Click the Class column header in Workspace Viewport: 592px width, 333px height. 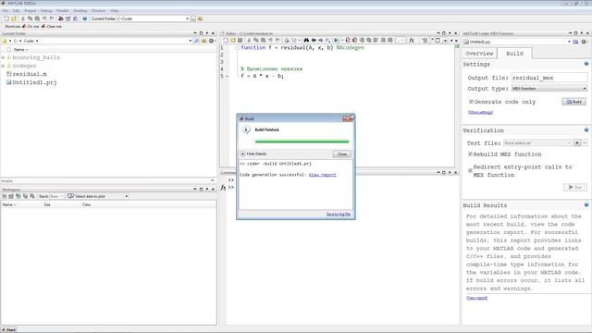click(86, 204)
